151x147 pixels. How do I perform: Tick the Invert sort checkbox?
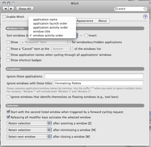click(x=86, y=36)
